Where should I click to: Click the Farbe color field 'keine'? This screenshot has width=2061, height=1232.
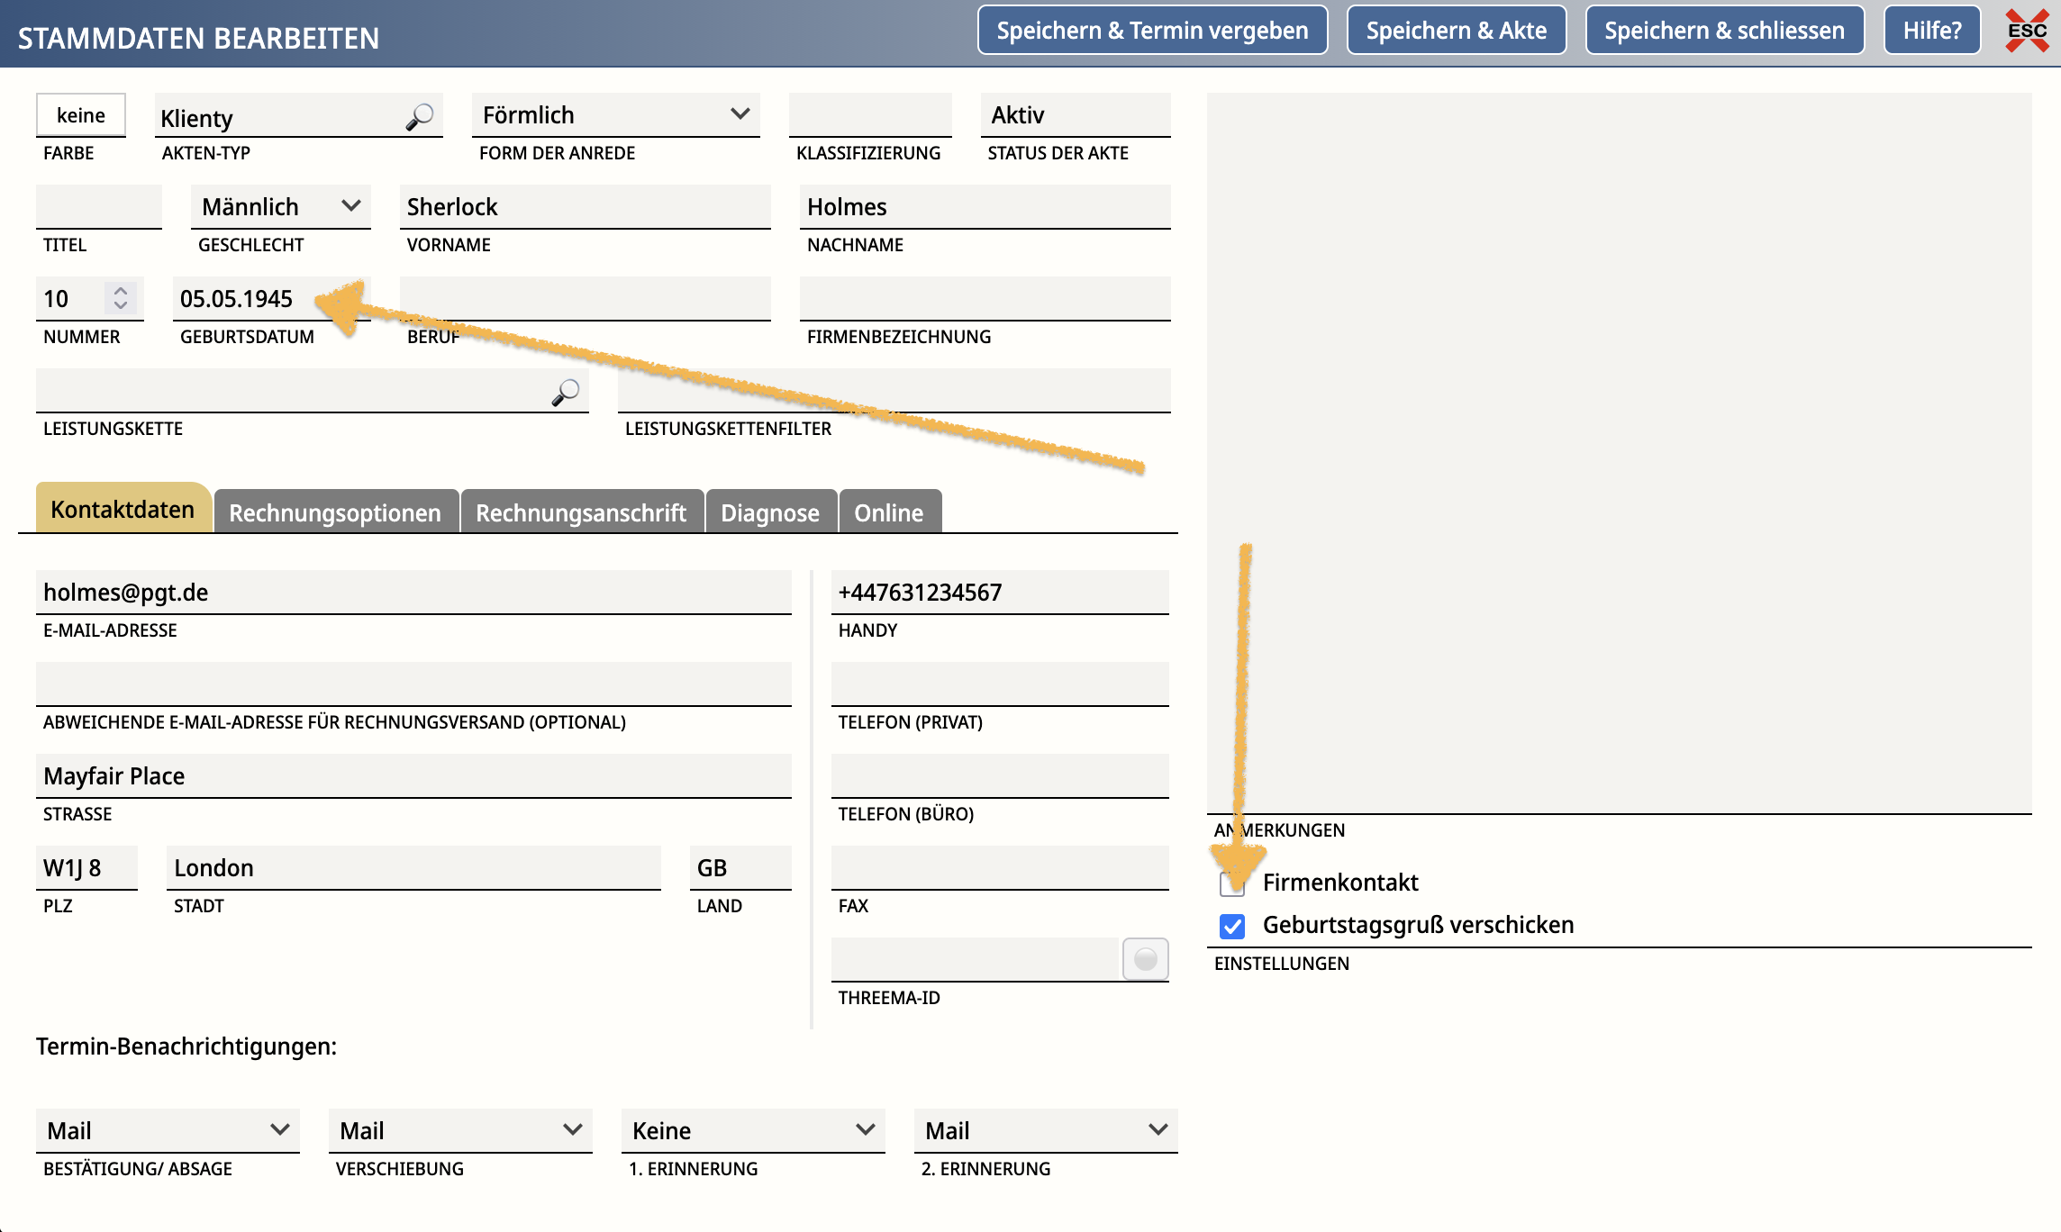coord(81,115)
